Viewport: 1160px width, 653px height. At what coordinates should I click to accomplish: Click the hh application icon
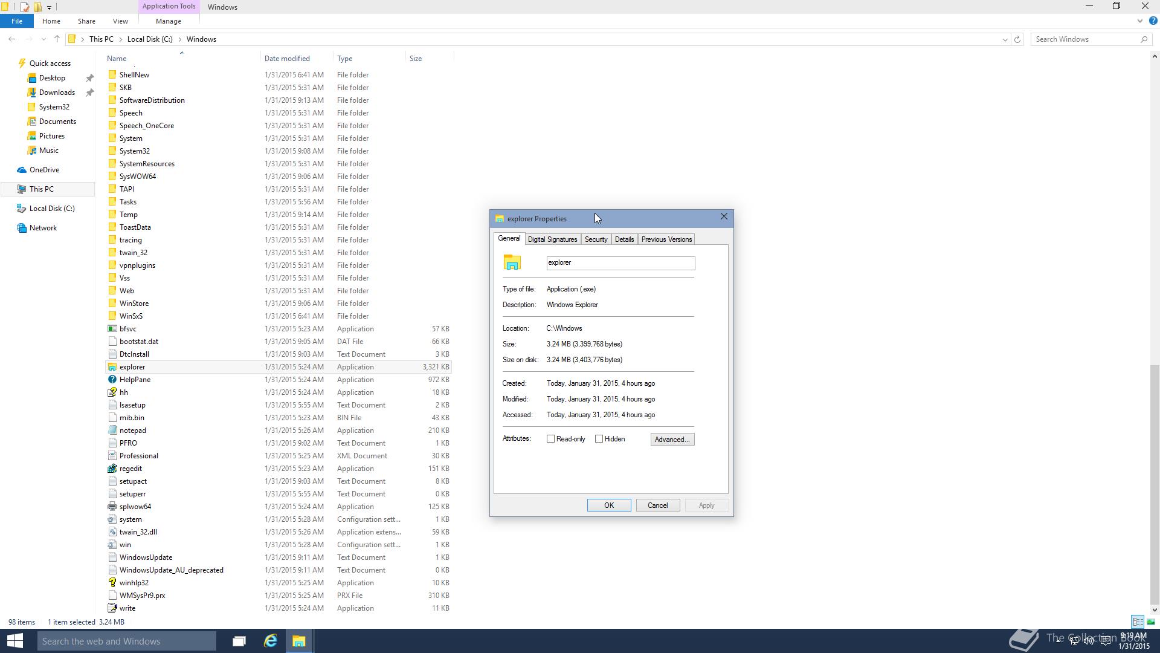click(112, 392)
